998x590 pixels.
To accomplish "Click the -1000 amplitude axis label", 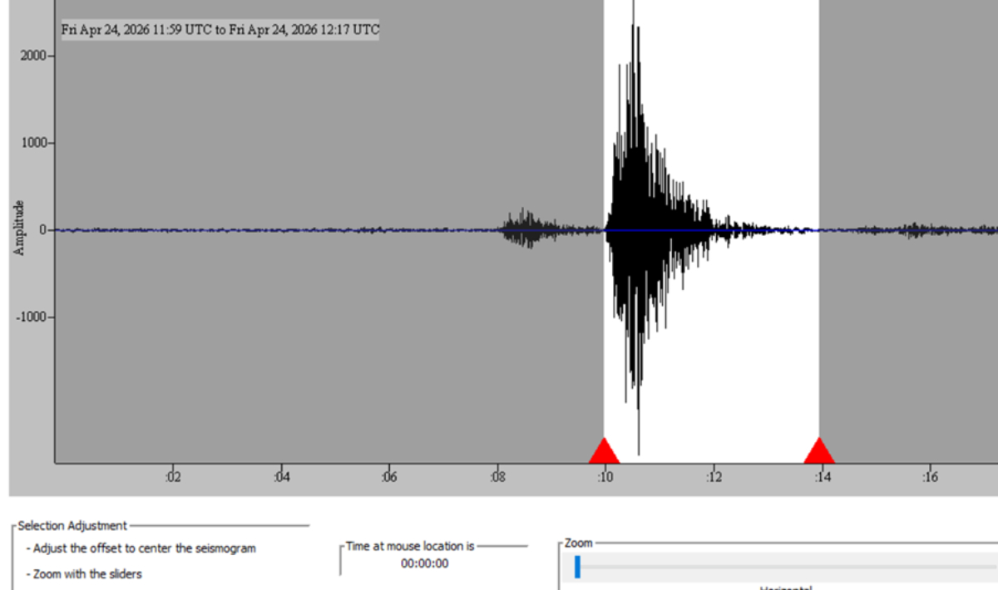I will pos(32,317).
